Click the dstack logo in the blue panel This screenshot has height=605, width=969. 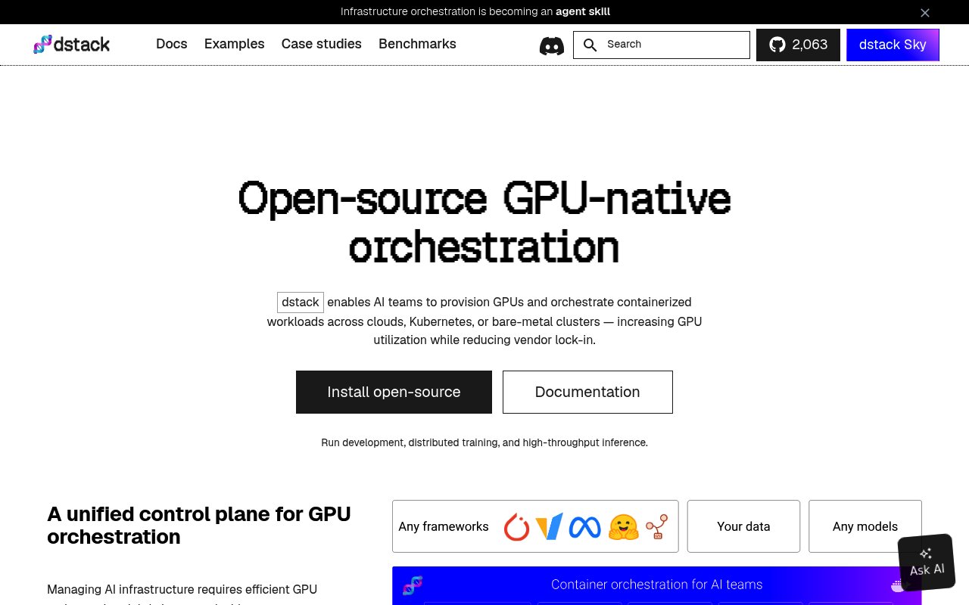pyautogui.click(x=412, y=585)
